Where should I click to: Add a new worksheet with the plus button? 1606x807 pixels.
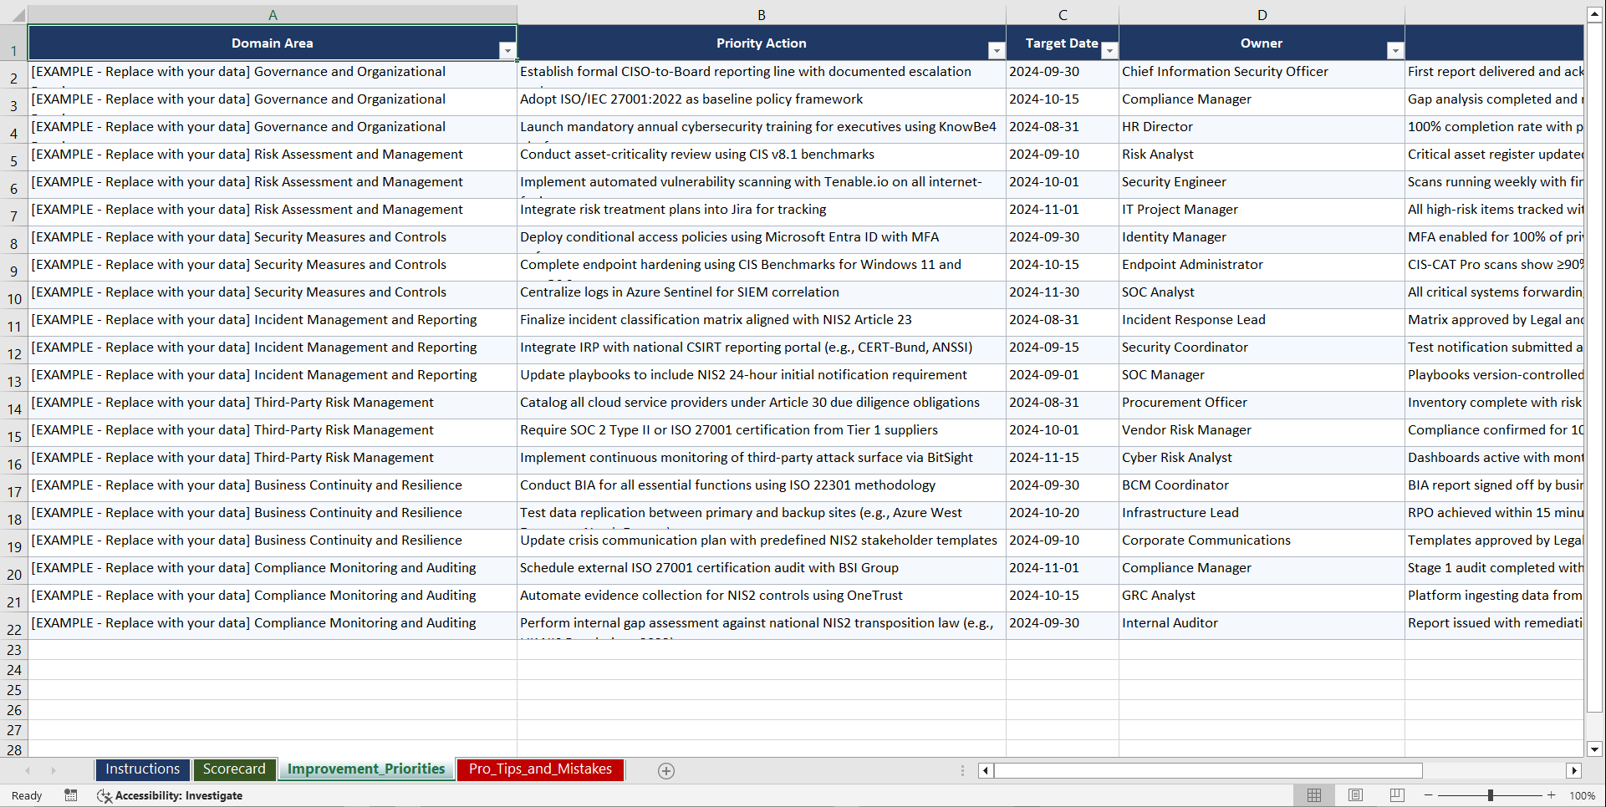pos(666,770)
